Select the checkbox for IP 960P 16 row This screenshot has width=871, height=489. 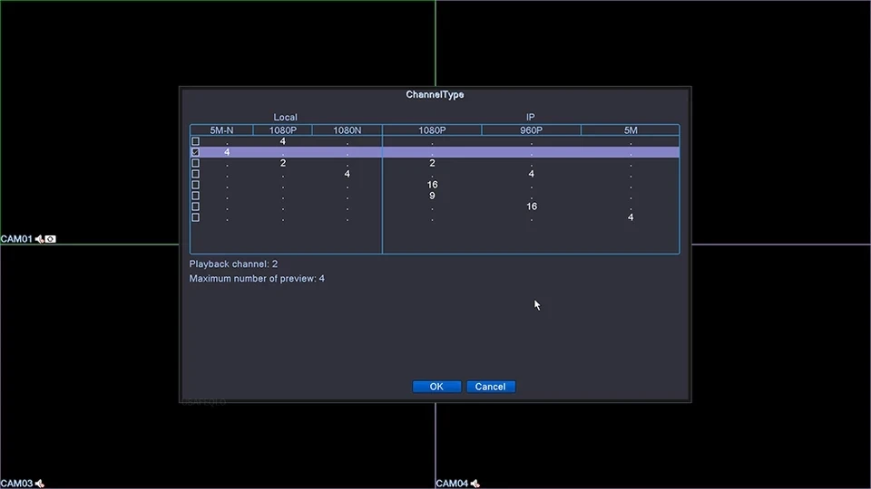[x=196, y=206]
